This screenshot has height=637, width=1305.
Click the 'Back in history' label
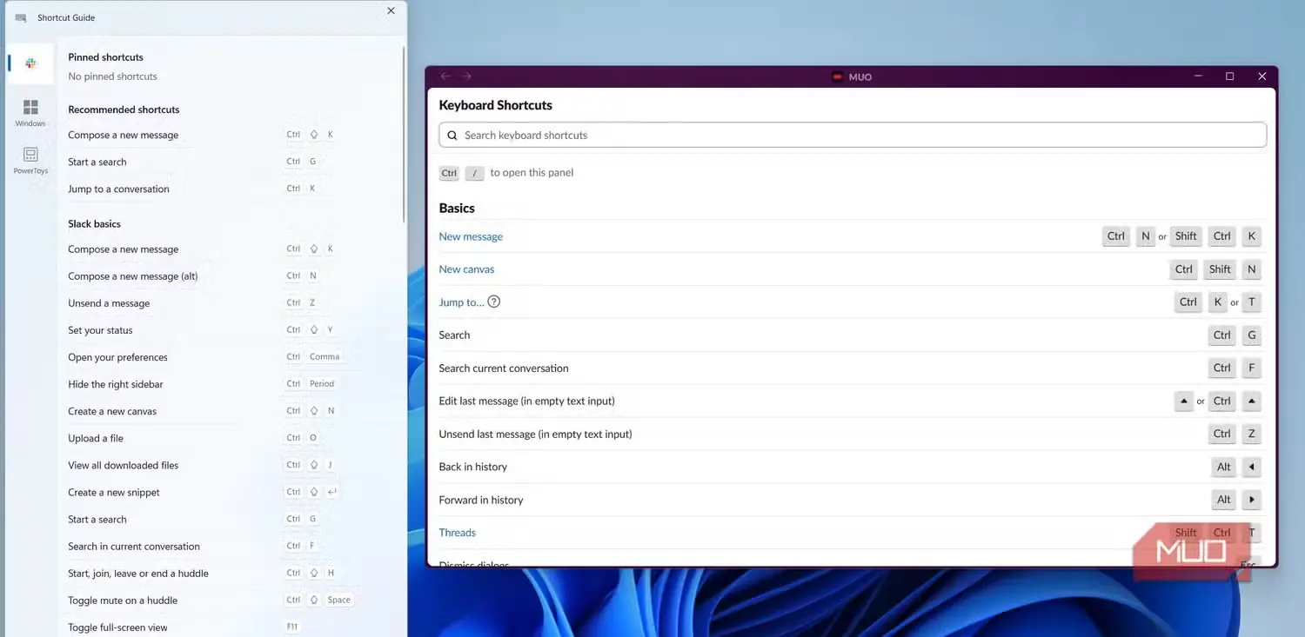[473, 467]
